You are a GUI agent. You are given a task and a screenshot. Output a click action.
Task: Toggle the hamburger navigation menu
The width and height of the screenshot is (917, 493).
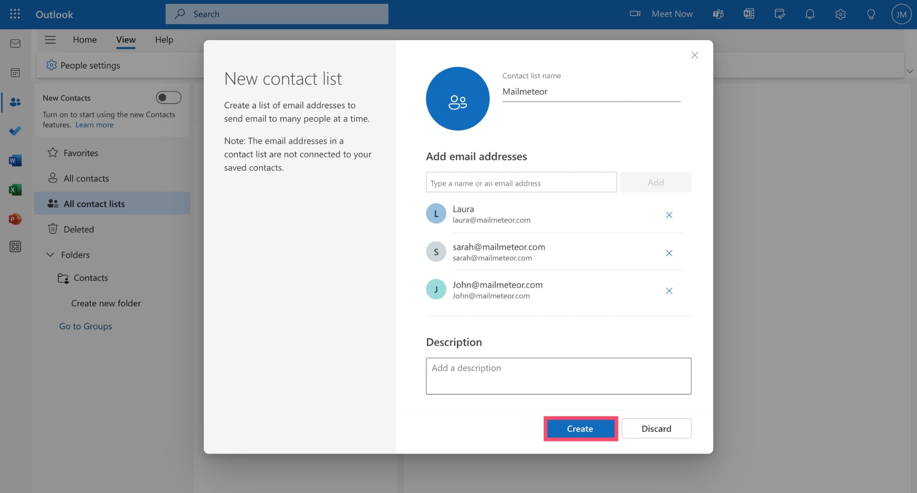pyautogui.click(x=50, y=40)
